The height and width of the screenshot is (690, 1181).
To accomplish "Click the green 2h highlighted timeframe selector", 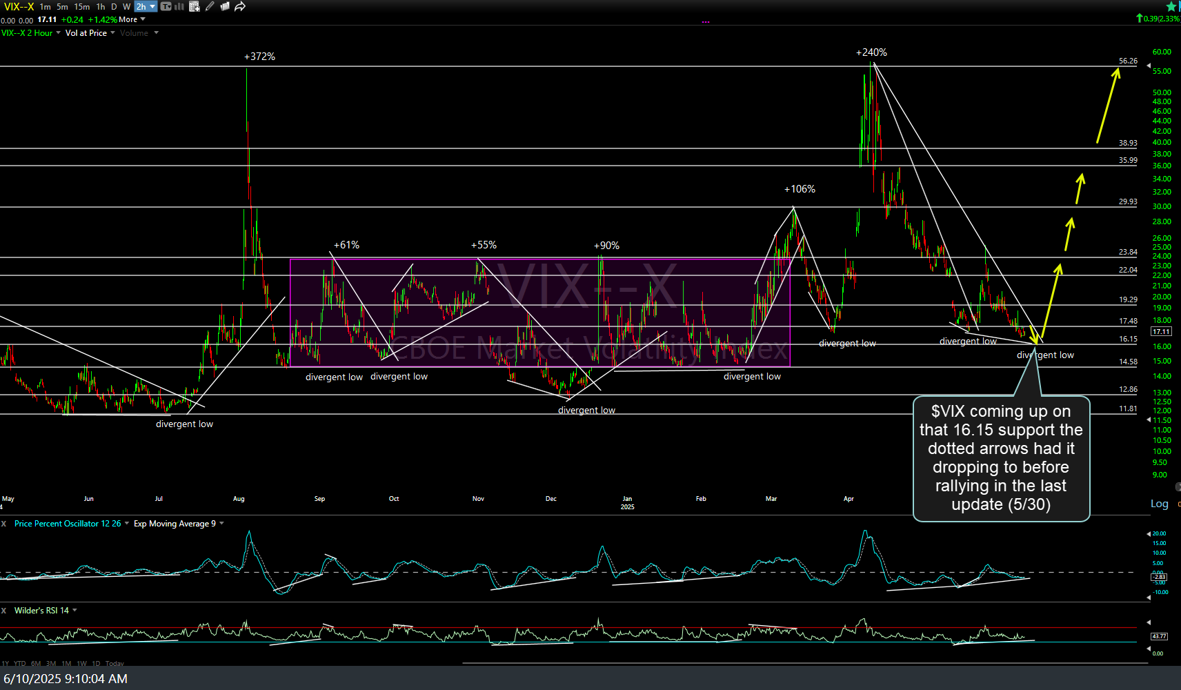I will 141,6.
